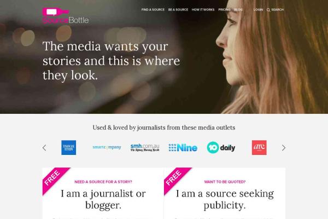
Task: Select the source seeking publicity card
Action: (x=225, y=193)
